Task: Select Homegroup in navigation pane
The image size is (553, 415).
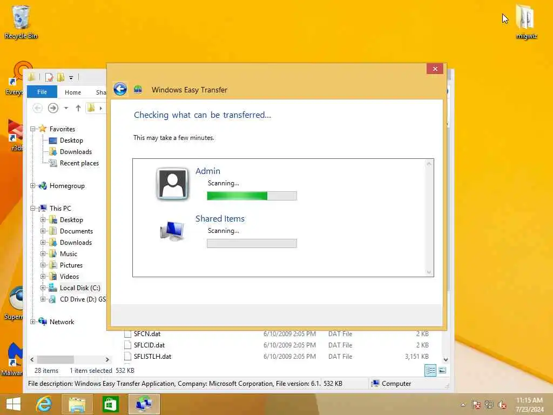Action: click(67, 186)
